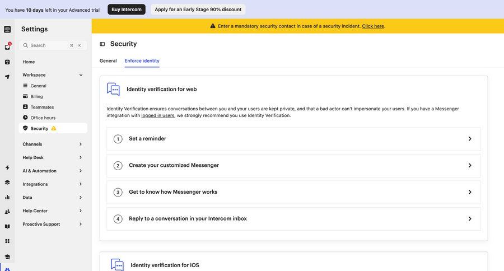Follow the Click here banner link

point(373,26)
